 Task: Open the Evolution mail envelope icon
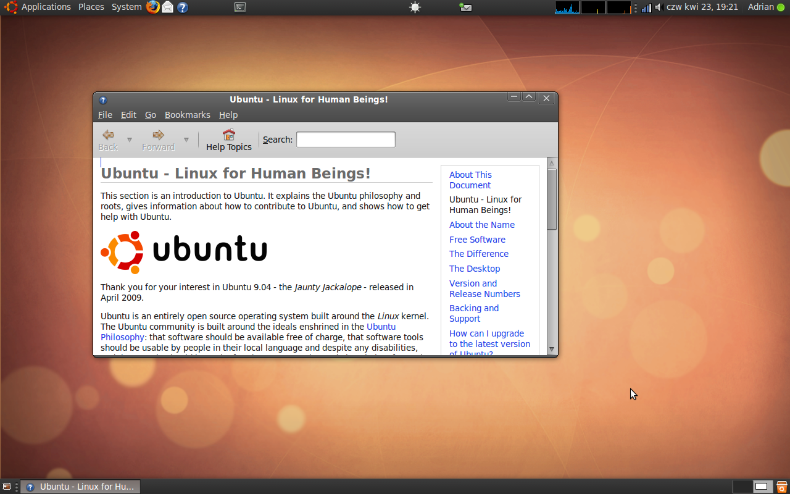167,7
